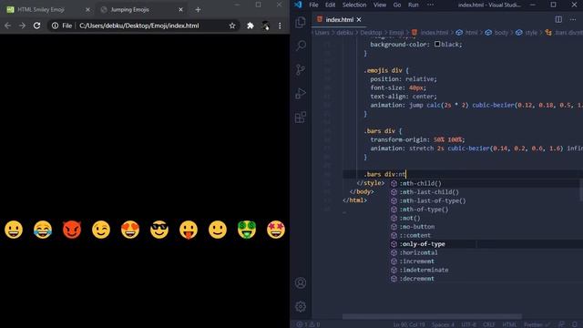Click the Chrome address bar URL
The image size is (583, 328).
[139, 26]
